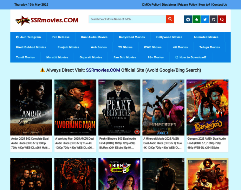Open 18+ Movies category

[156, 57]
